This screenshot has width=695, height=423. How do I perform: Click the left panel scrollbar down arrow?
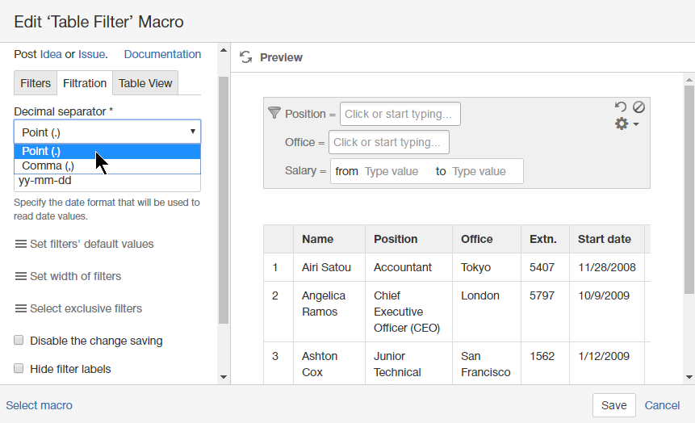point(224,376)
